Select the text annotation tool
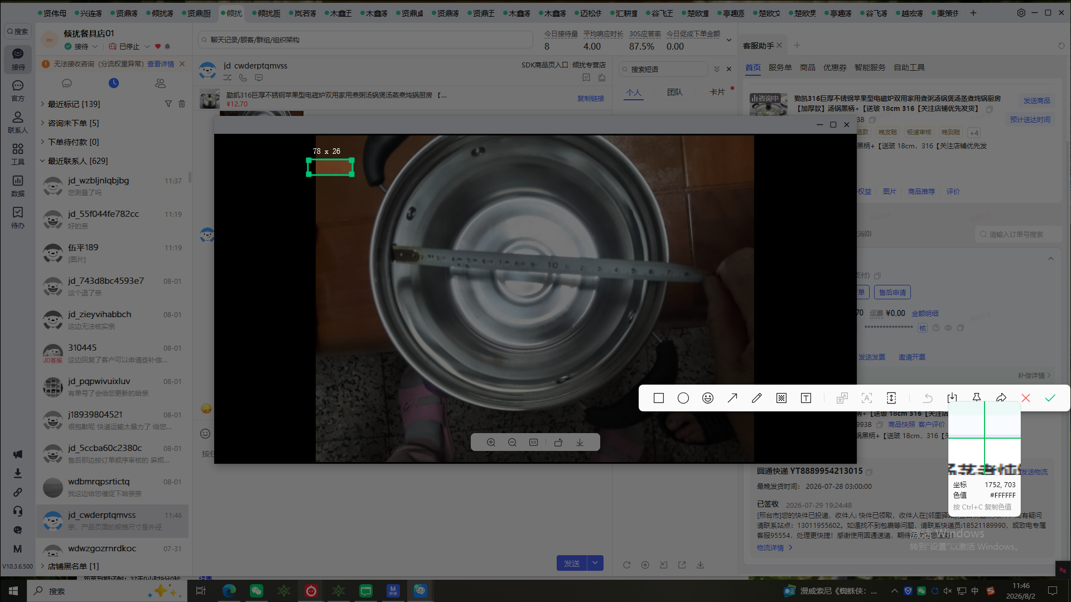Viewport: 1071px width, 602px height. click(806, 398)
